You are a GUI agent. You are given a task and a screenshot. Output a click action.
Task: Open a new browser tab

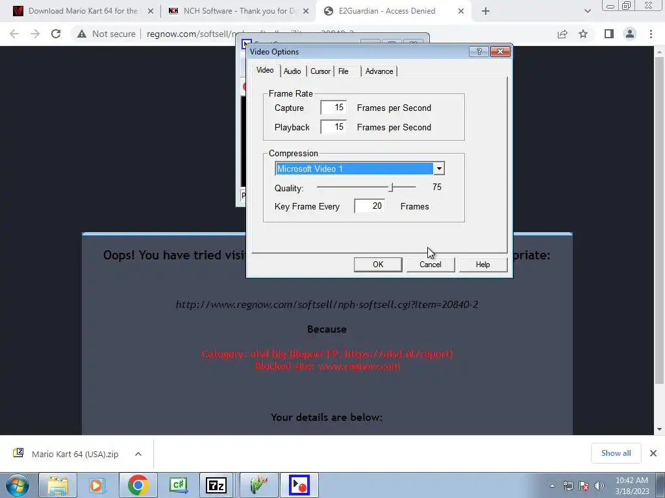coord(486,12)
